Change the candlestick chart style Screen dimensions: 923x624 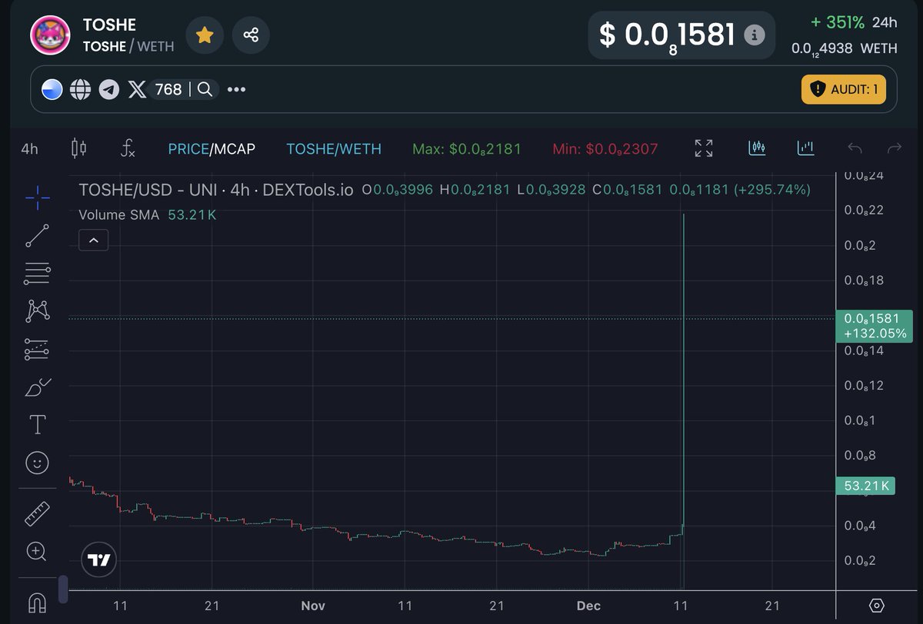[78, 148]
